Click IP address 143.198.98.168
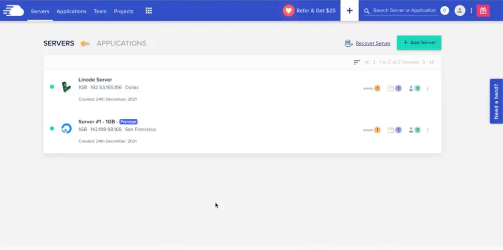 106,129
